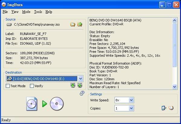The height and width of the screenshot is (124, 181).
Task: Click the blue-arrow page icon in Settings
Action: pyautogui.click(x=164, y=108)
